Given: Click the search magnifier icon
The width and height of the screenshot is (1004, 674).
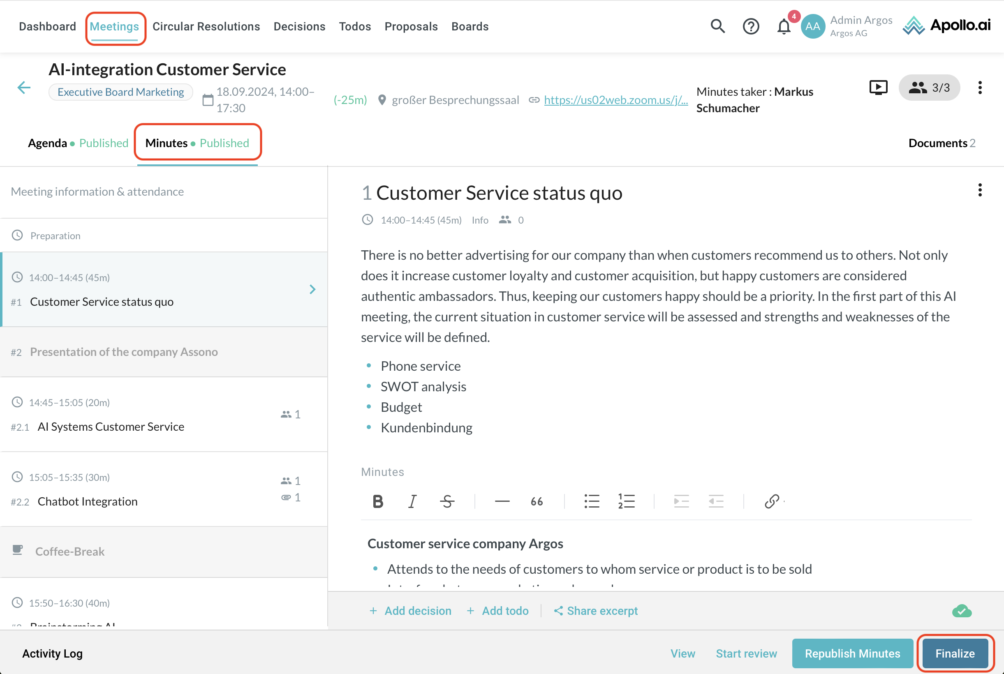Looking at the screenshot, I should 717,26.
